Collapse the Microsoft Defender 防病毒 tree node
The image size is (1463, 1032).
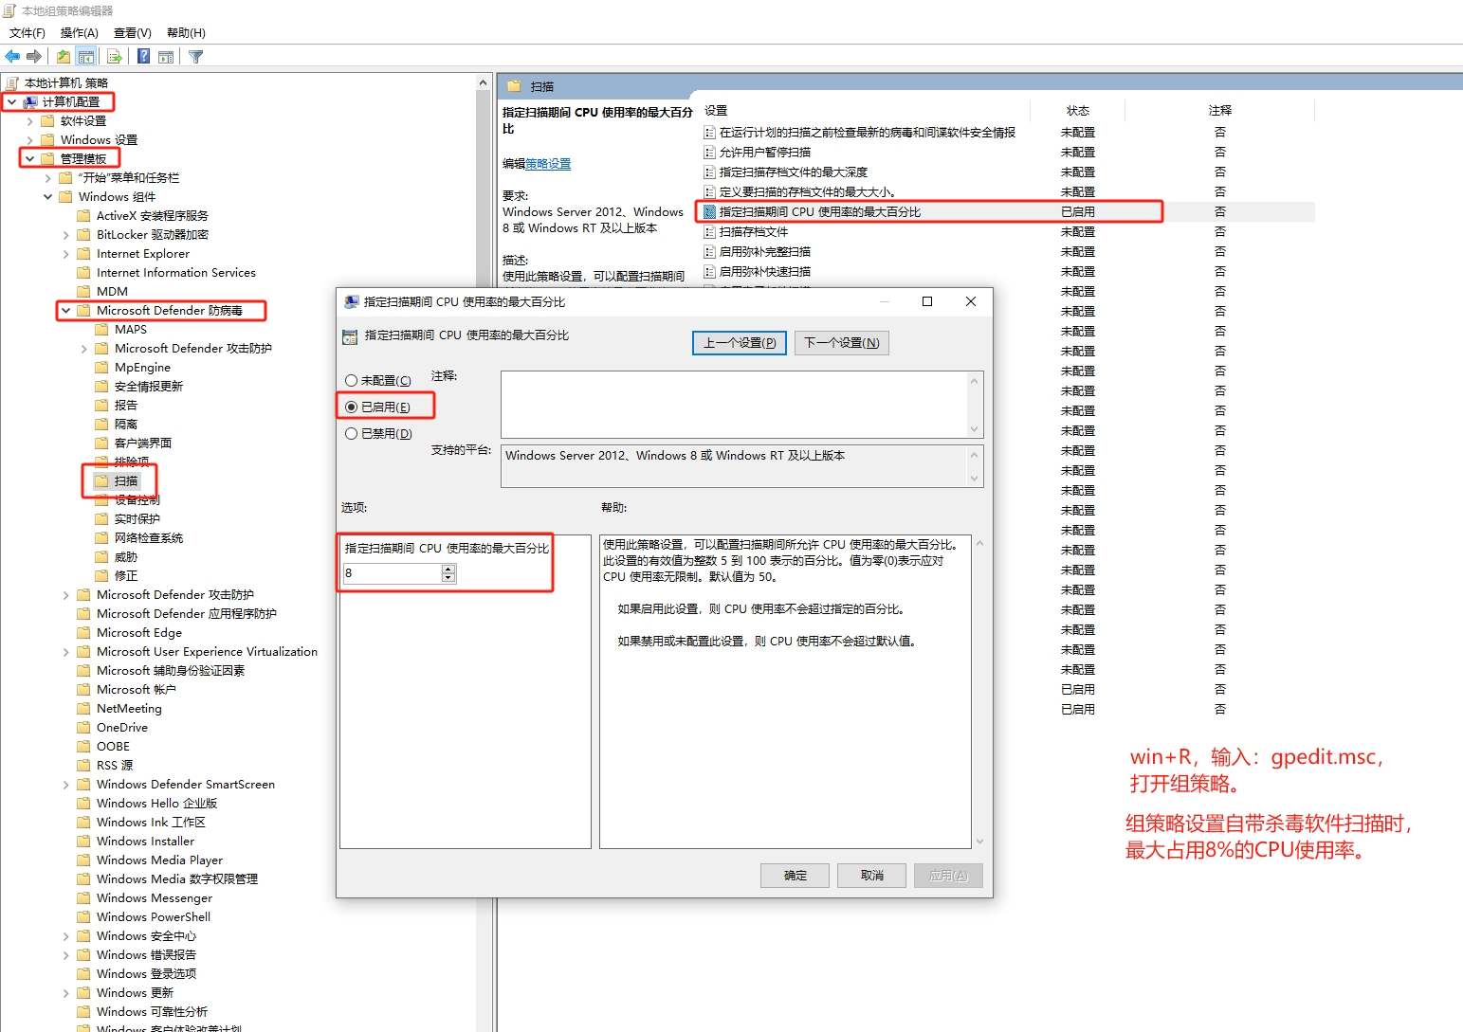[x=65, y=311]
